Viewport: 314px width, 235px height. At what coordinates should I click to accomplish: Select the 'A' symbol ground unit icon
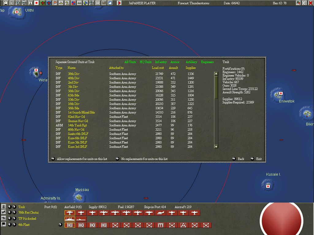[183, 225]
